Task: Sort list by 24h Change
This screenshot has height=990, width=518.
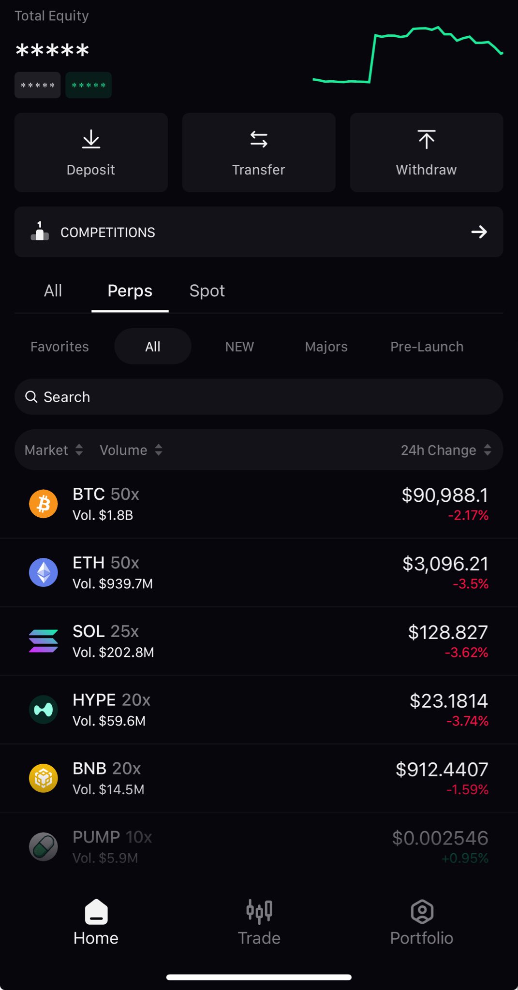Action: point(445,450)
